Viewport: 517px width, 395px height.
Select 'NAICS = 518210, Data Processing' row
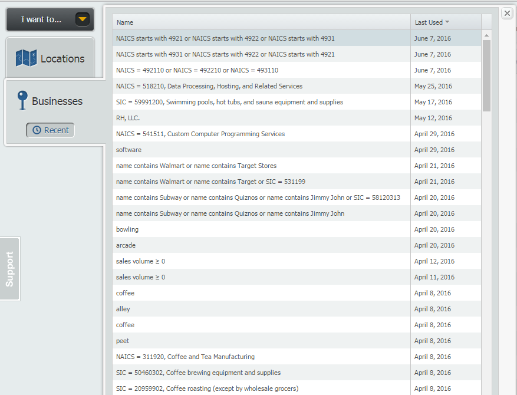297,86
